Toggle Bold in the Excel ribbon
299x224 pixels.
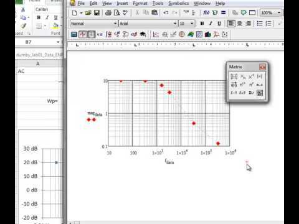click(x=39, y=17)
